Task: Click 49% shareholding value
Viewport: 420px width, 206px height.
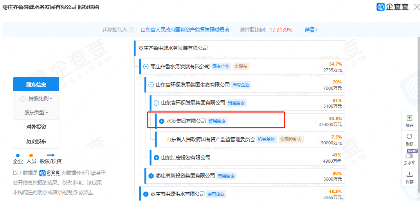Action: point(337,155)
